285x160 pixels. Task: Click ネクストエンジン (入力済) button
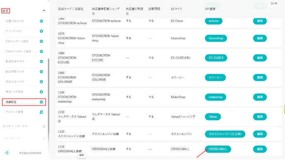click(x=225, y=134)
